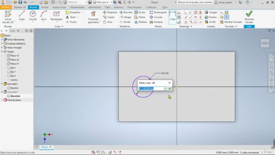275x155 pixels.
Task: Collapse the Origen folder
Action: 2,52
